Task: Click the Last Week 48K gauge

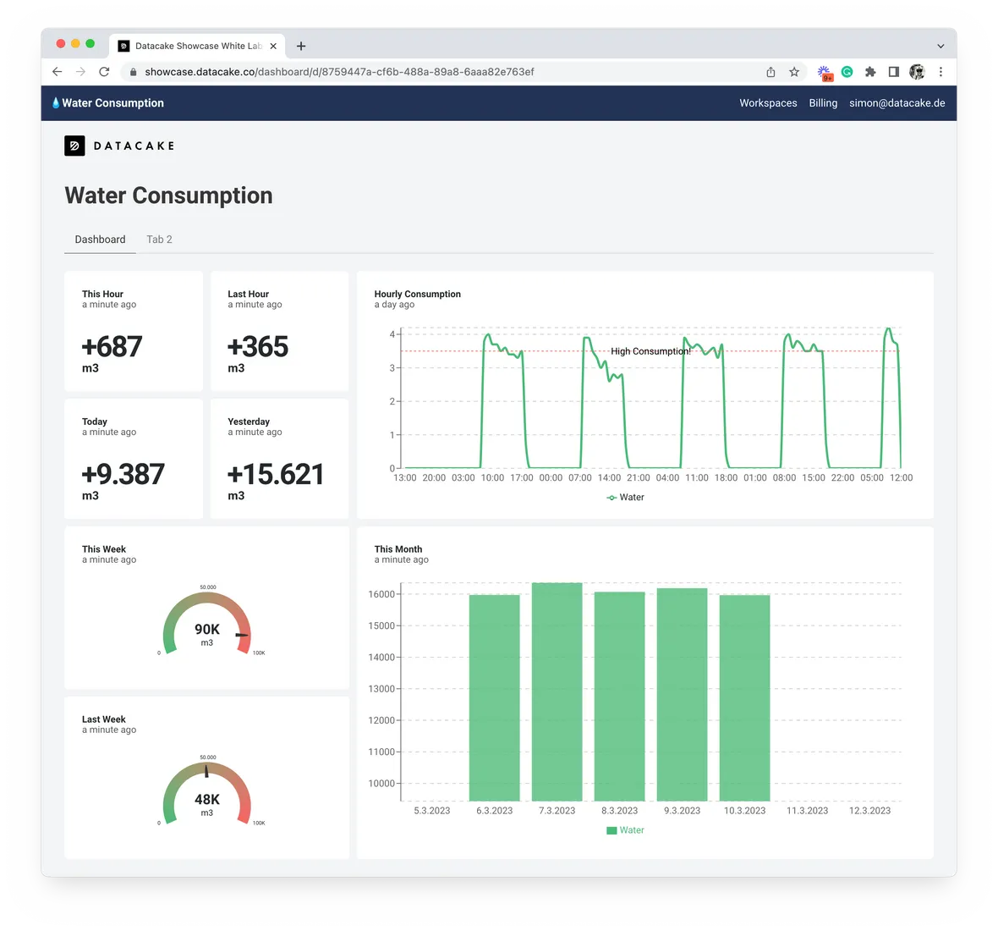Action: point(207,793)
